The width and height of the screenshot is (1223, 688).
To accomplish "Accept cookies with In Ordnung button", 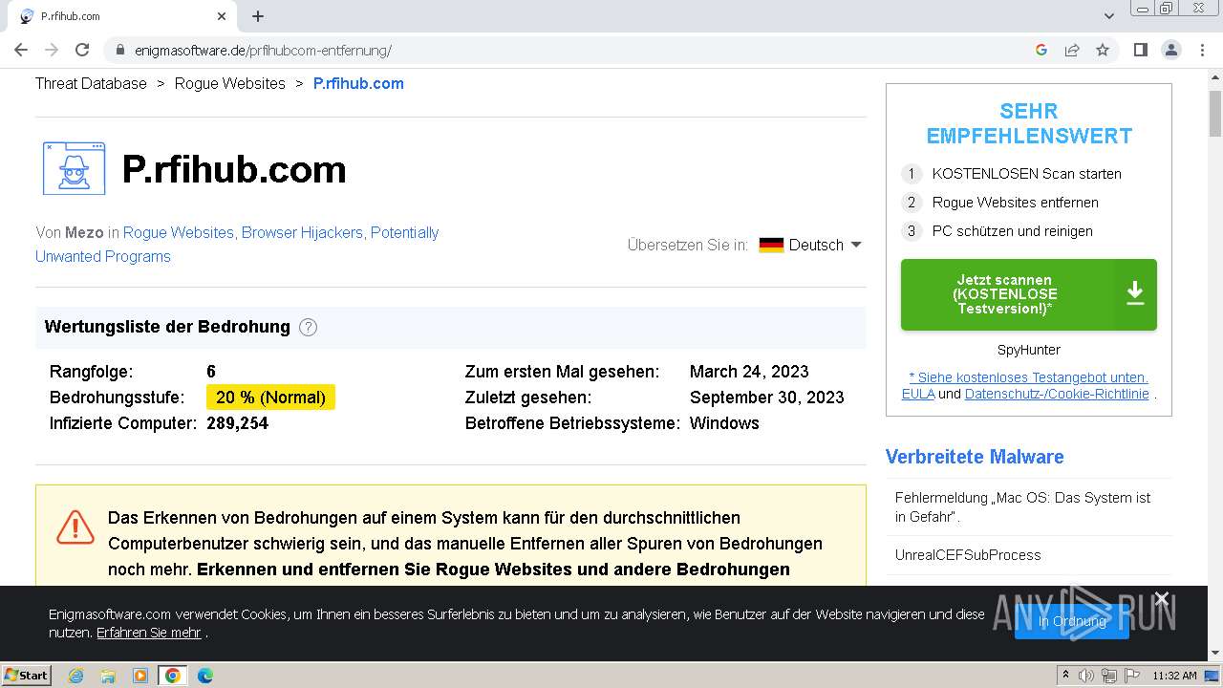I will [1072, 621].
